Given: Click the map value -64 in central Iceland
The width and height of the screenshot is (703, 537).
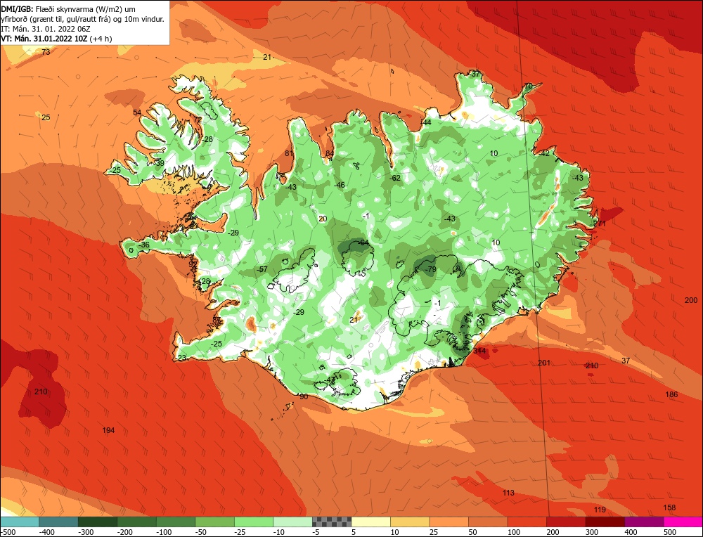Looking at the screenshot, I should coord(362,242).
